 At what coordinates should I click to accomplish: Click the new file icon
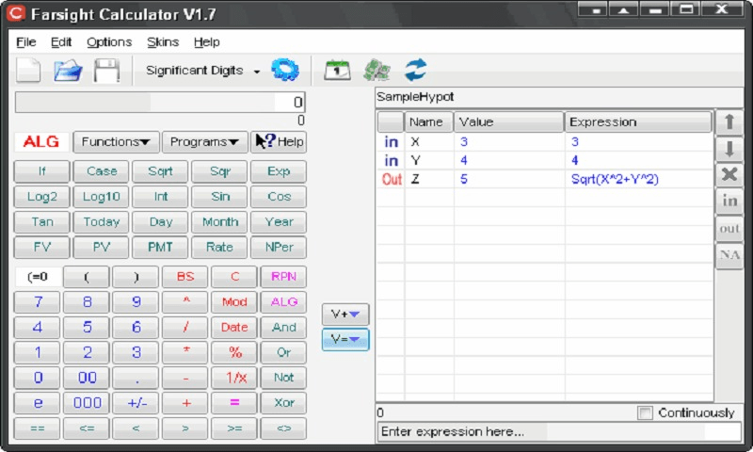(29, 71)
